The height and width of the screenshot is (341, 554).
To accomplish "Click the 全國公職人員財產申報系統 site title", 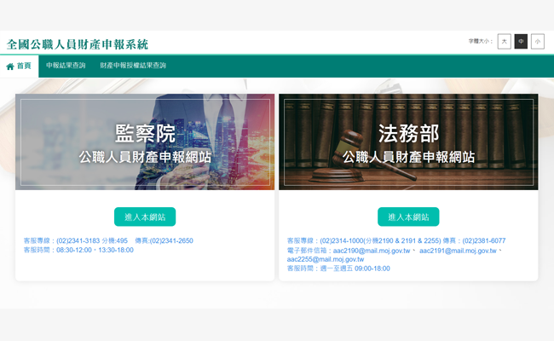I will (x=78, y=43).
